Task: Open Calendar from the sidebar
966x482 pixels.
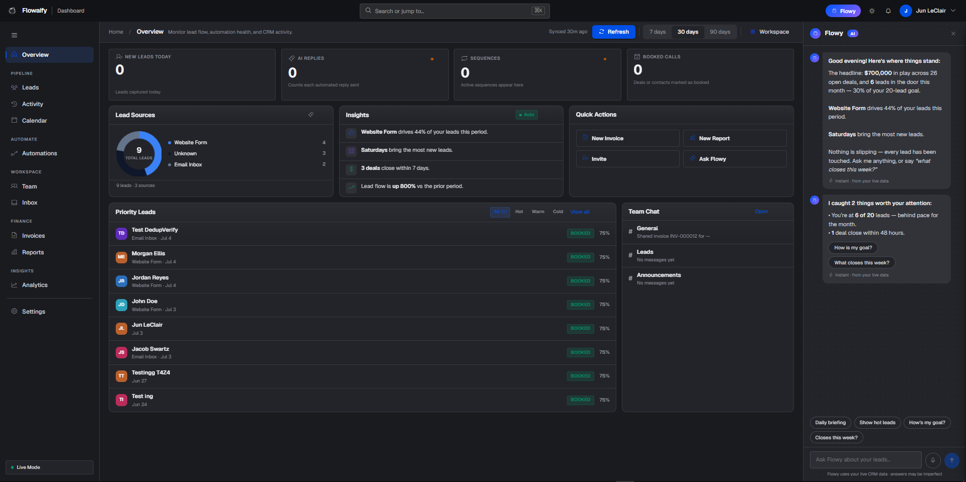Action: coord(49,121)
